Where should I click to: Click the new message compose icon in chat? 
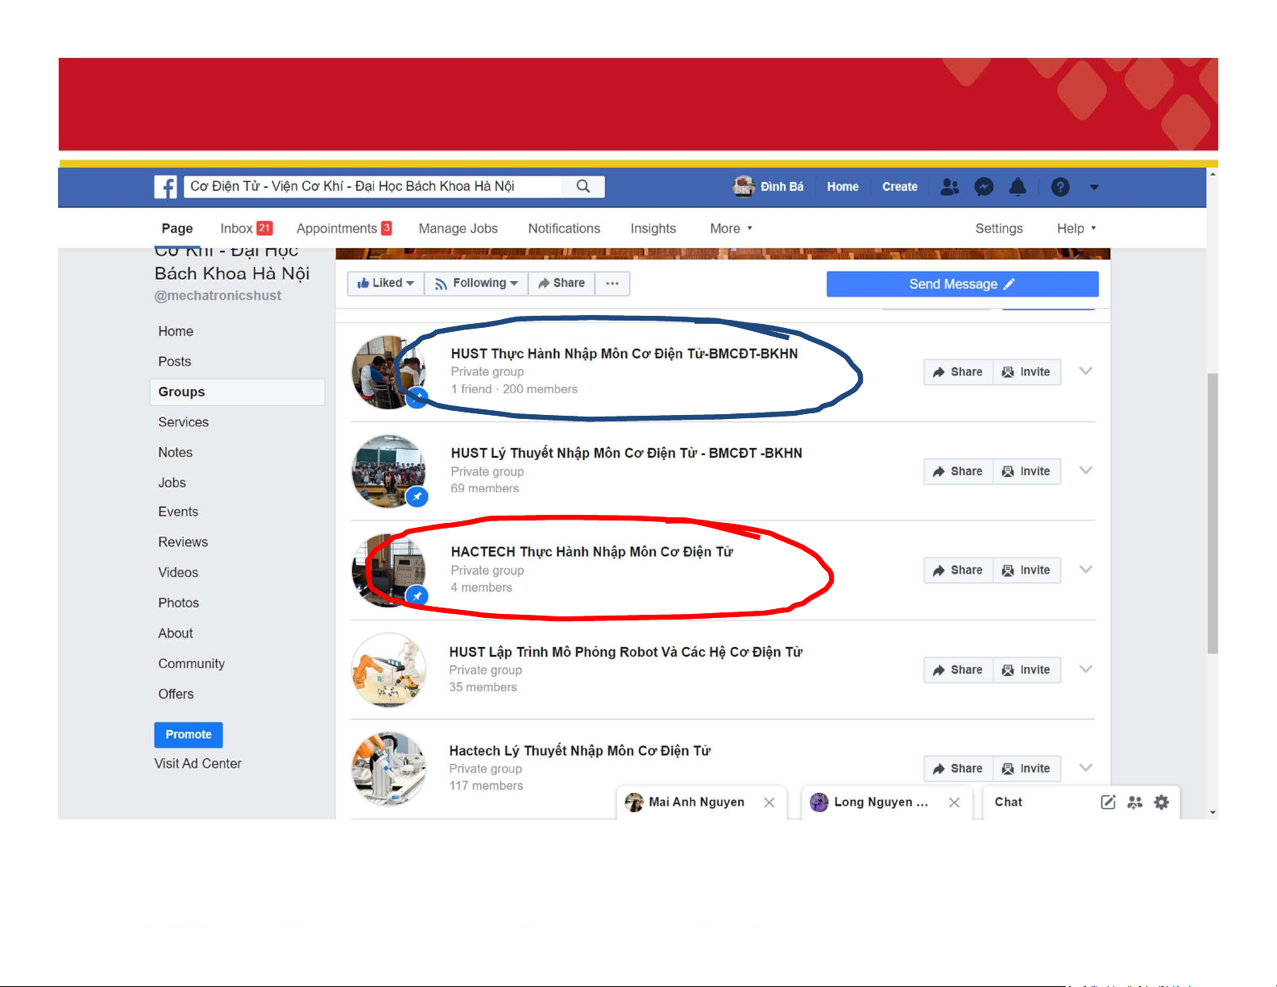click(1108, 802)
